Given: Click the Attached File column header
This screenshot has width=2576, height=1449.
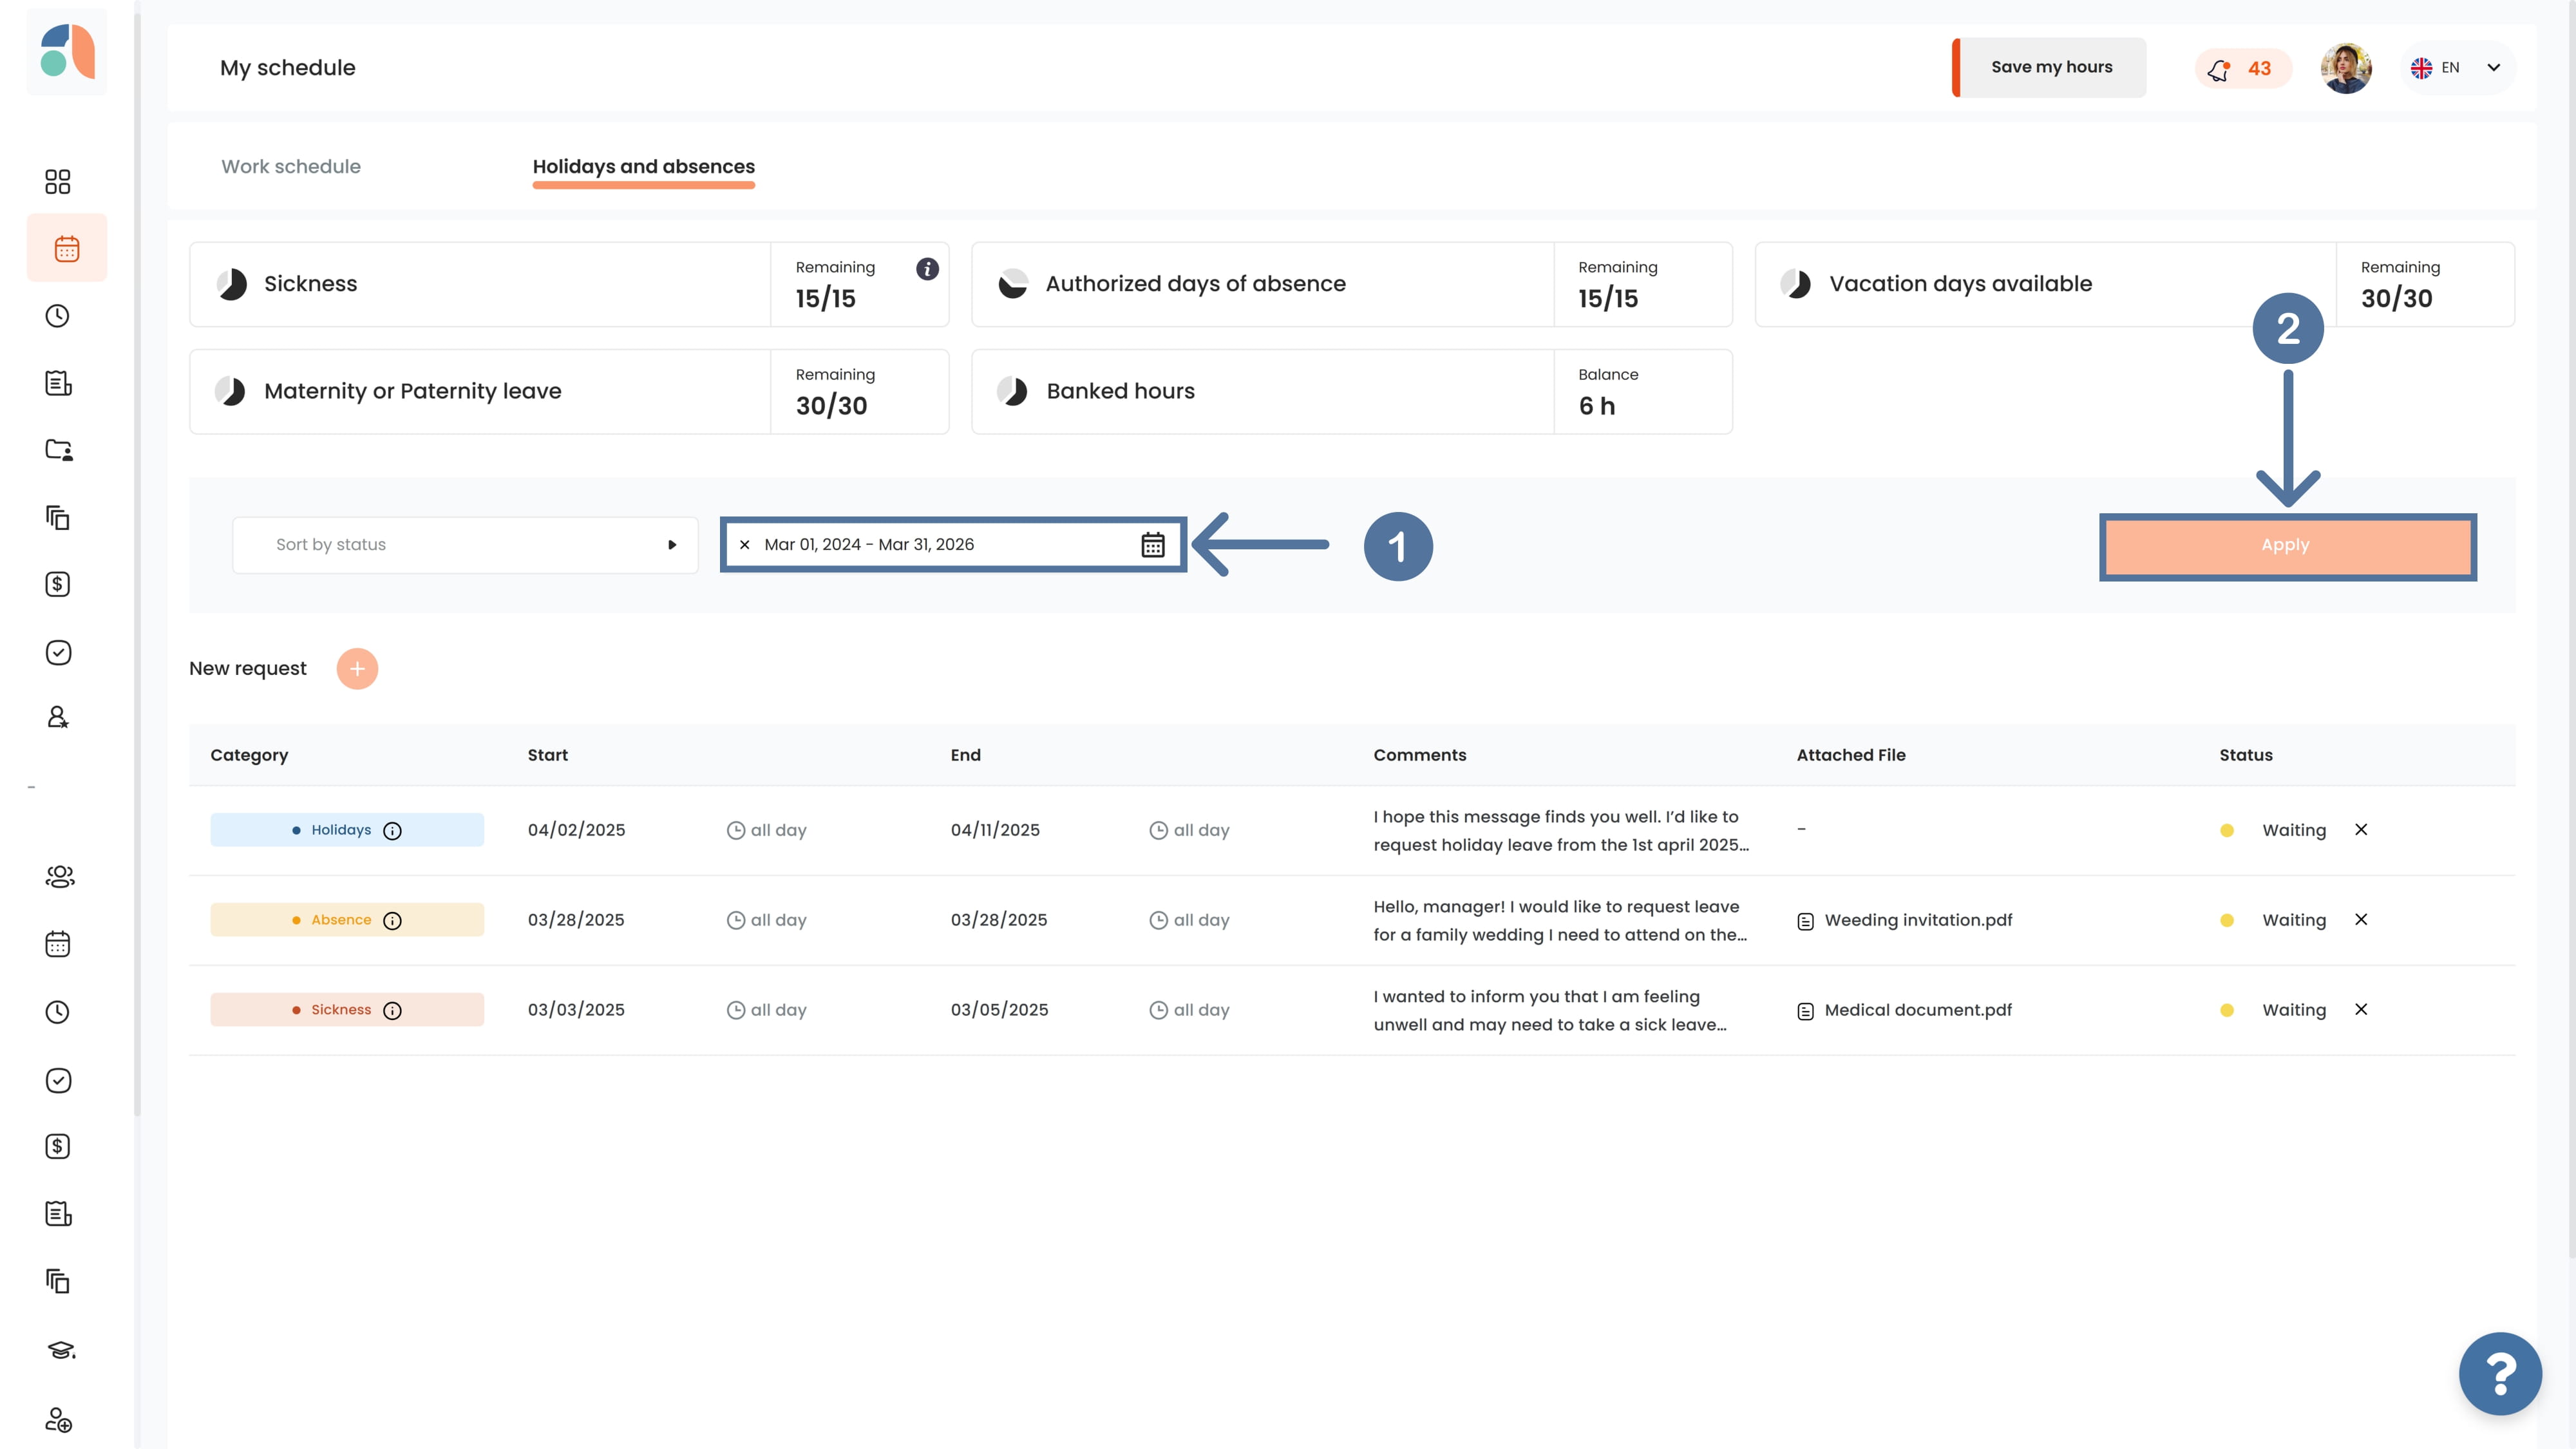Looking at the screenshot, I should tap(1851, 755).
